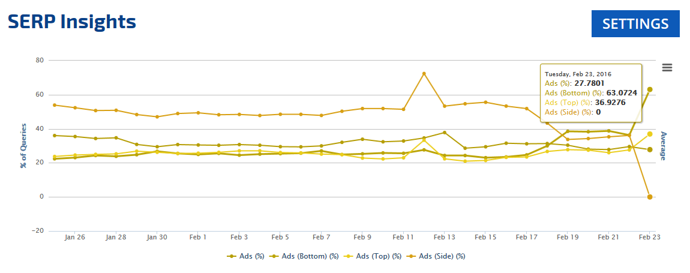This screenshot has height=273, width=690.
Task: Click Ads (Top) data point on Feb 23
Action: click(x=649, y=134)
